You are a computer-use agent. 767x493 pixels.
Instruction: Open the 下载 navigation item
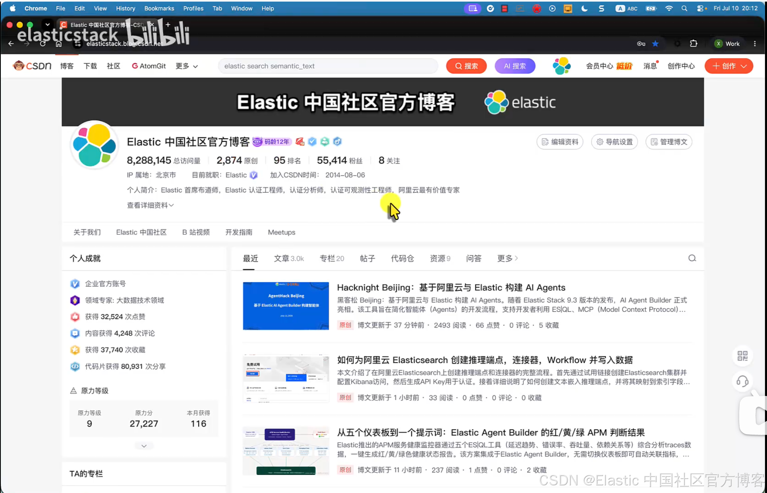point(90,66)
